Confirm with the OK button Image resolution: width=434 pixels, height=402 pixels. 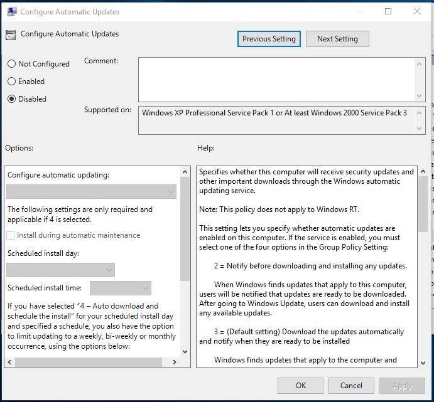(x=300, y=386)
